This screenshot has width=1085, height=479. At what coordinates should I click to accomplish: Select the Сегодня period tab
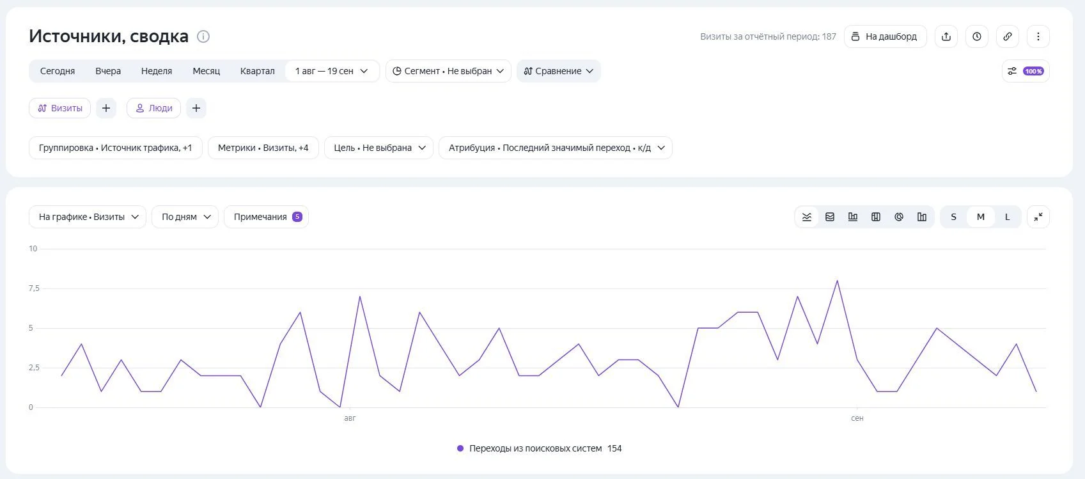[58, 71]
